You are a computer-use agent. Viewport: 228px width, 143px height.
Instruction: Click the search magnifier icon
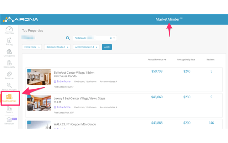[68, 38]
